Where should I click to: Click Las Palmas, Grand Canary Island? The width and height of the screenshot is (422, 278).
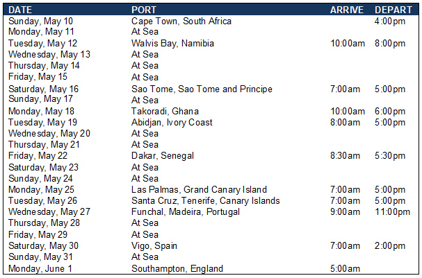199,189
